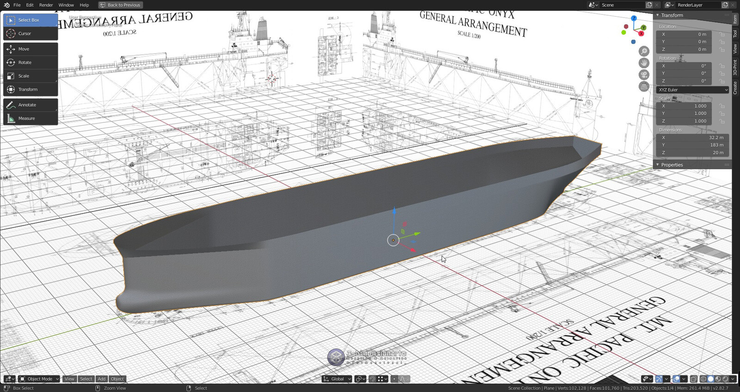Open Global transform orientation dropdown
Viewport: 740px width, 392px height.
pyautogui.click(x=337, y=379)
